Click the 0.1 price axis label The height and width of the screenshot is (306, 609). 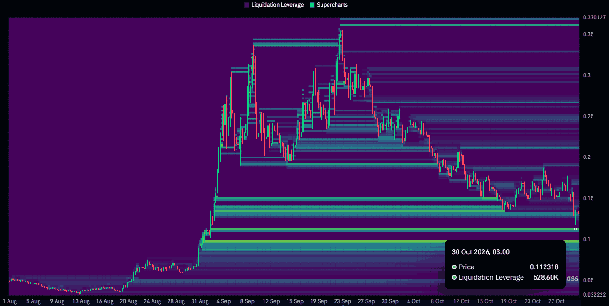point(586,239)
